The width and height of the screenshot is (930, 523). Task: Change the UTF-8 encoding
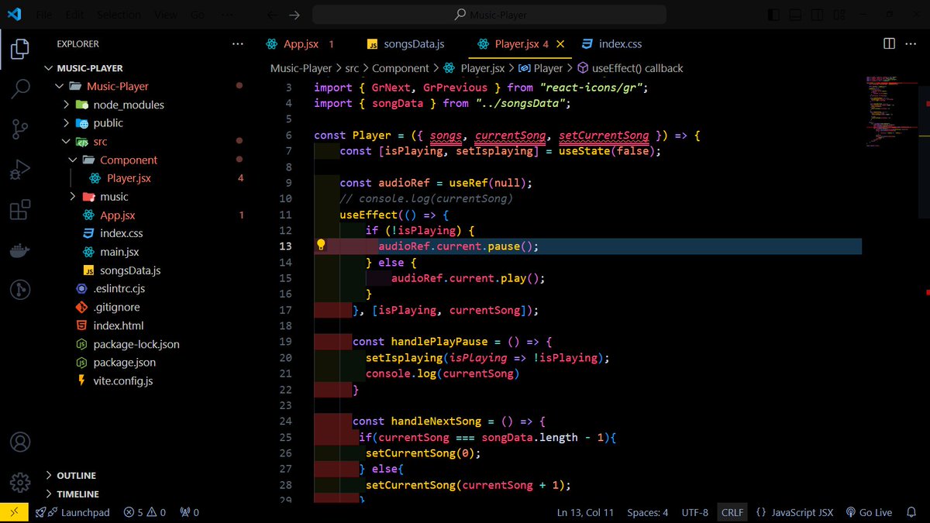pyautogui.click(x=695, y=512)
